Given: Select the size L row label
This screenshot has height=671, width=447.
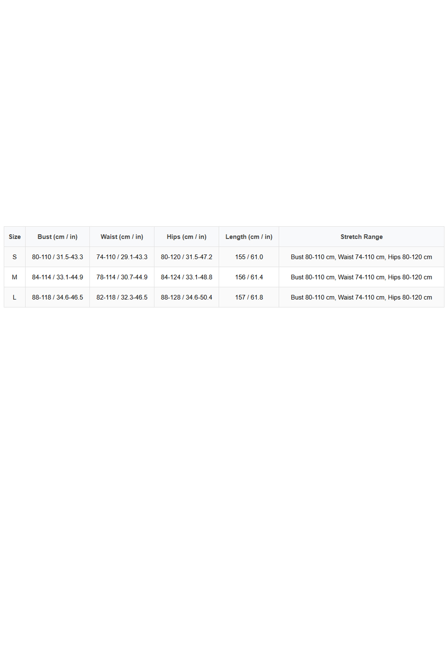Looking at the screenshot, I should point(14,297).
